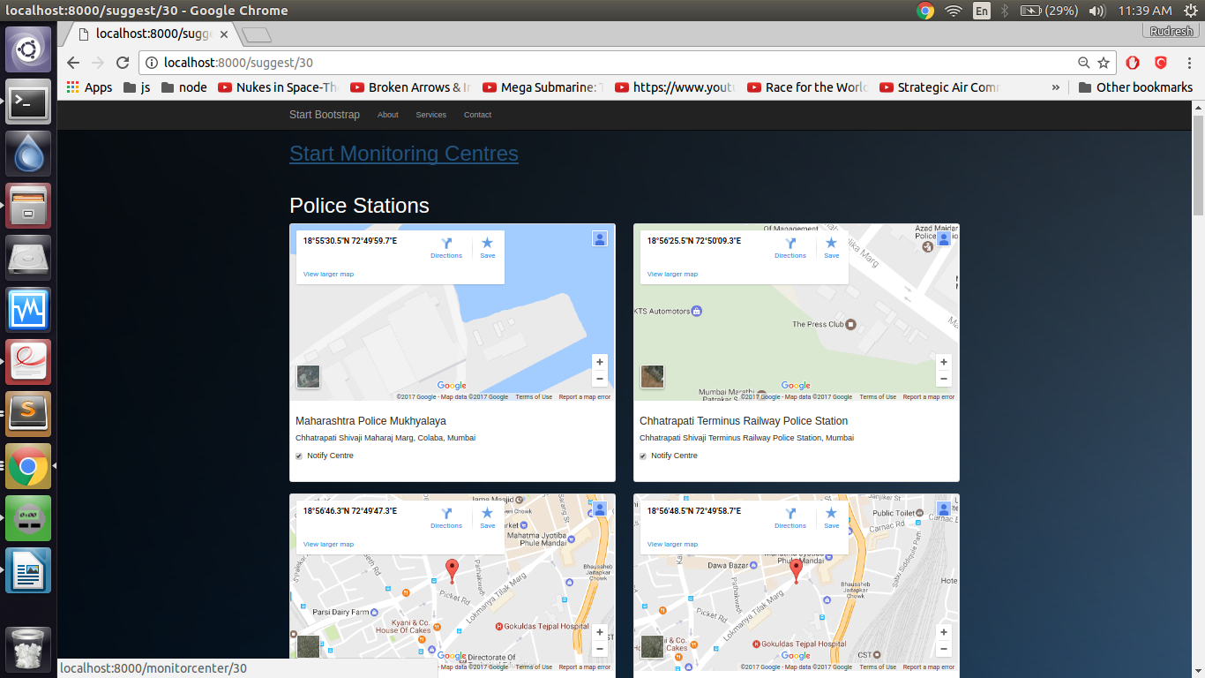The width and height of the screenshot is (1205, 678).
Task: Open the Opera-style red extension icon
Action: [x=1134, y=63]
